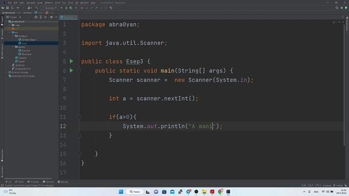The image size is (349, 196).
Task: Show hidden tray icons chevron
Action: click(x=304, y=192)
